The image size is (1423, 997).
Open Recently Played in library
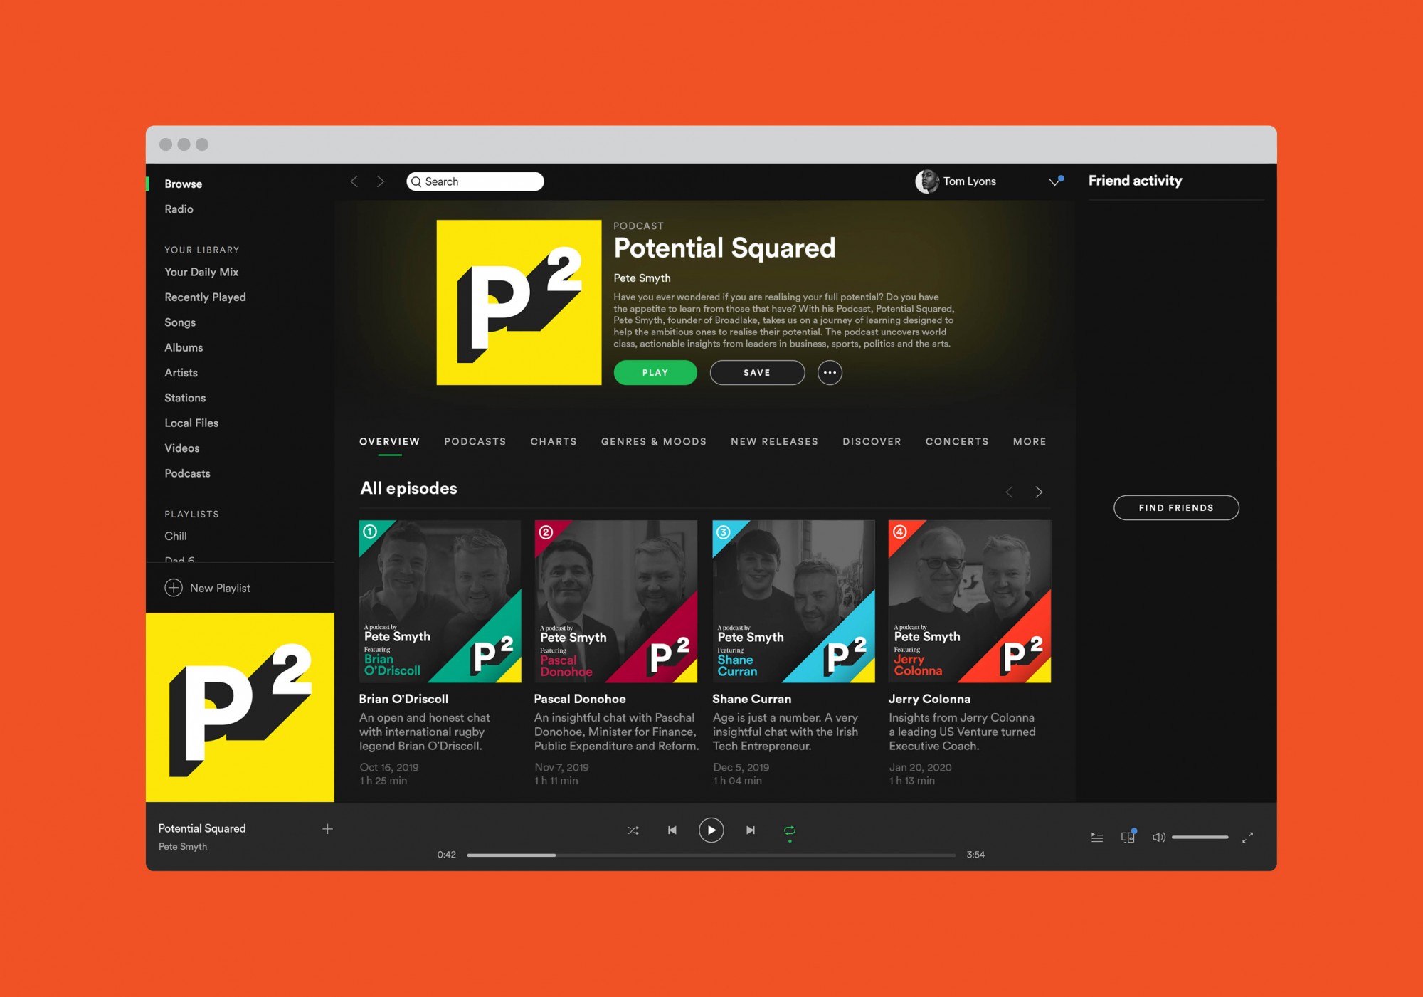[x=205, y=297]
